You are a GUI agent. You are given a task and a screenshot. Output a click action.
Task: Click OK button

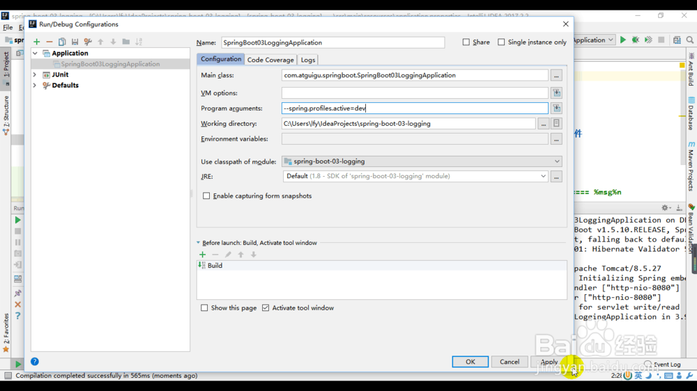(x=470, y=362)
